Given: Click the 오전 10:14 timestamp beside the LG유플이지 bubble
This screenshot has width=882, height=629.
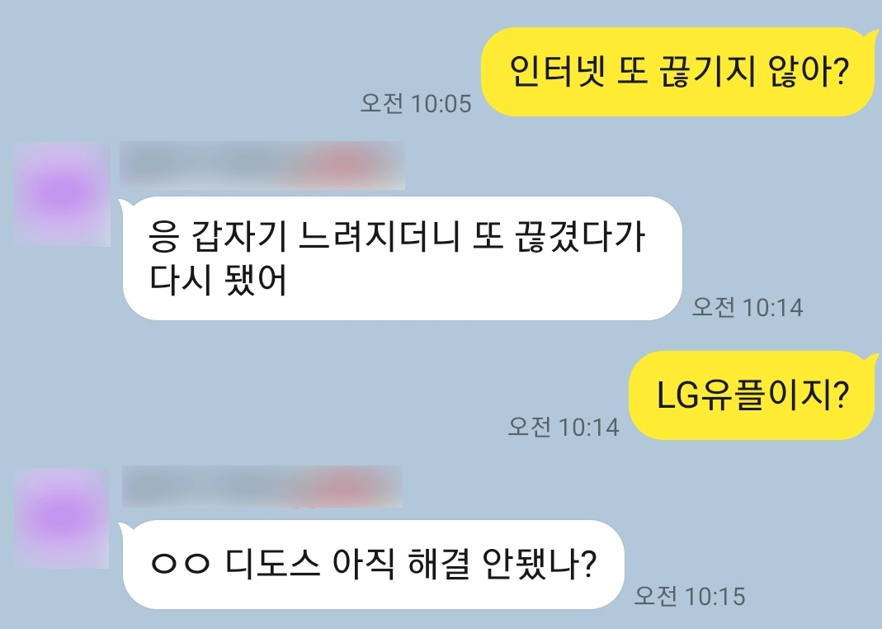Looking at the screenshot, I should (563, 427).
